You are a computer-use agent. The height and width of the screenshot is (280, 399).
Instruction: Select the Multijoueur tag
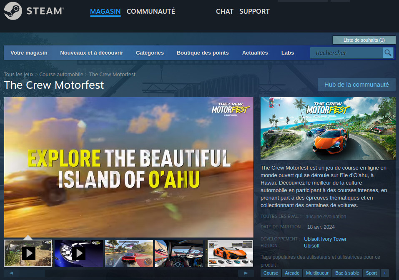coord(317,273)
